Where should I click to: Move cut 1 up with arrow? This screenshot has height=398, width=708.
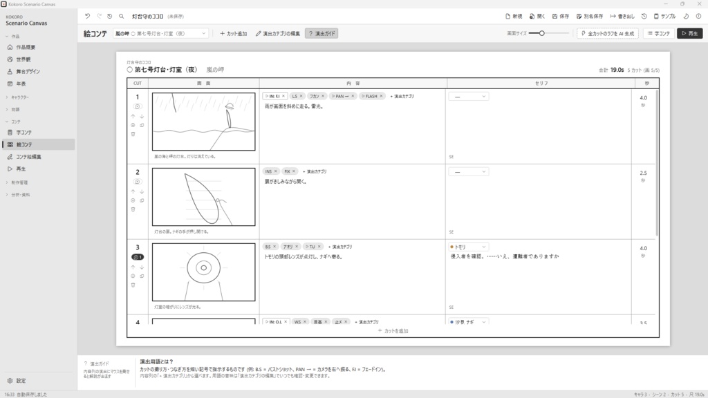133,116
